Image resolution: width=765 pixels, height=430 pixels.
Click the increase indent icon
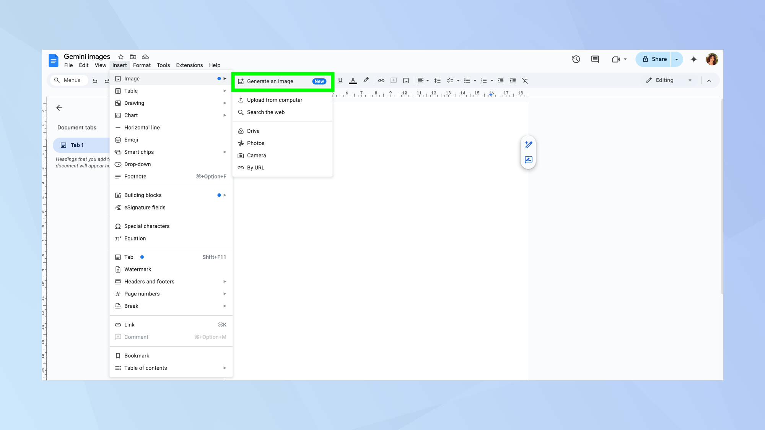tap(513, 81)
